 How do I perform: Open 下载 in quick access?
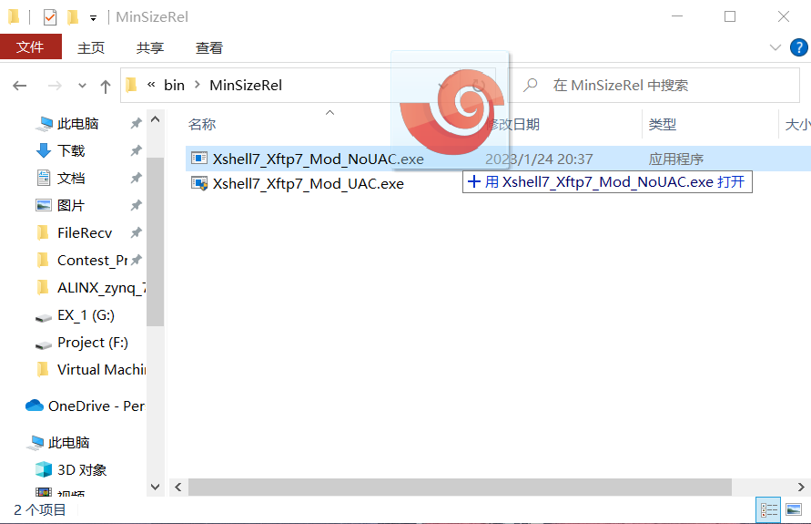pos(71,150)
